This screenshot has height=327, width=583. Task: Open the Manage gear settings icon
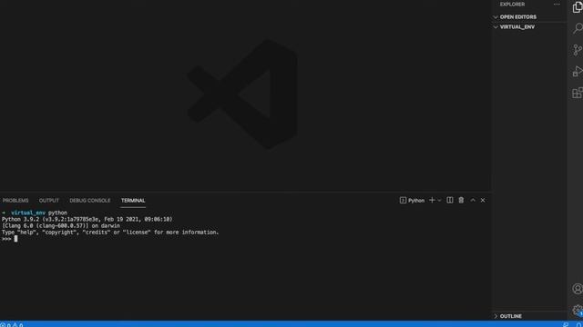(578, 310)
